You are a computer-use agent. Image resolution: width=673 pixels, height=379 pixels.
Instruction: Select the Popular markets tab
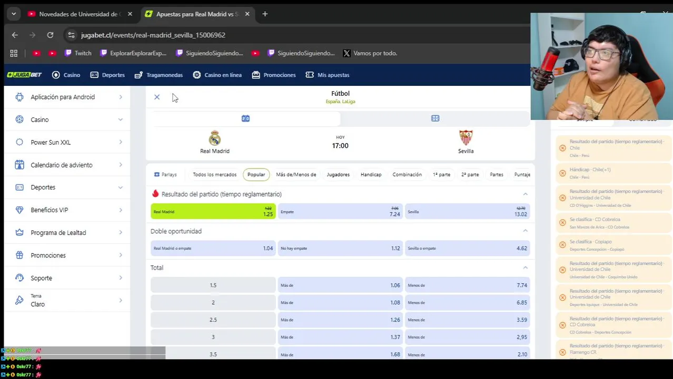(256, 174)
